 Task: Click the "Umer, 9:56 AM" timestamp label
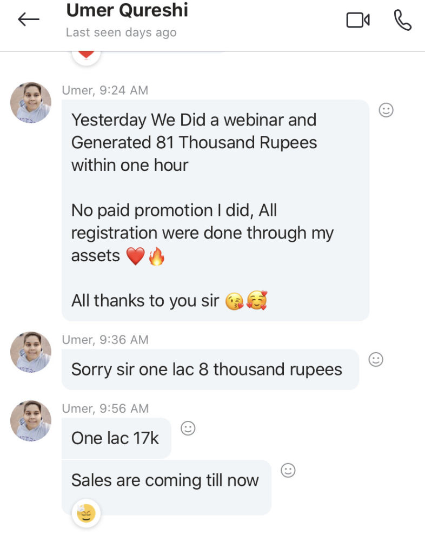105,408
